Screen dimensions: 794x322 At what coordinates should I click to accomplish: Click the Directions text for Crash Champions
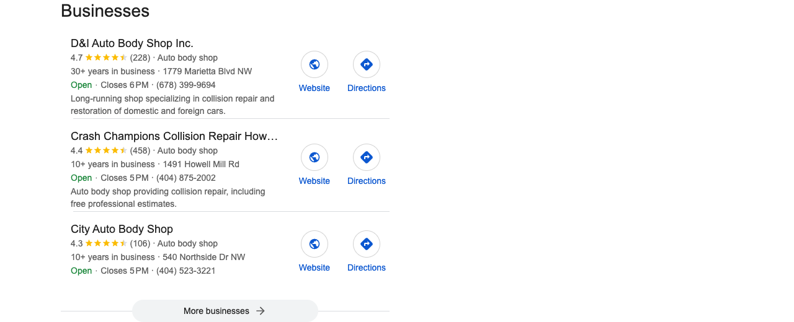[x=367, y=181]
